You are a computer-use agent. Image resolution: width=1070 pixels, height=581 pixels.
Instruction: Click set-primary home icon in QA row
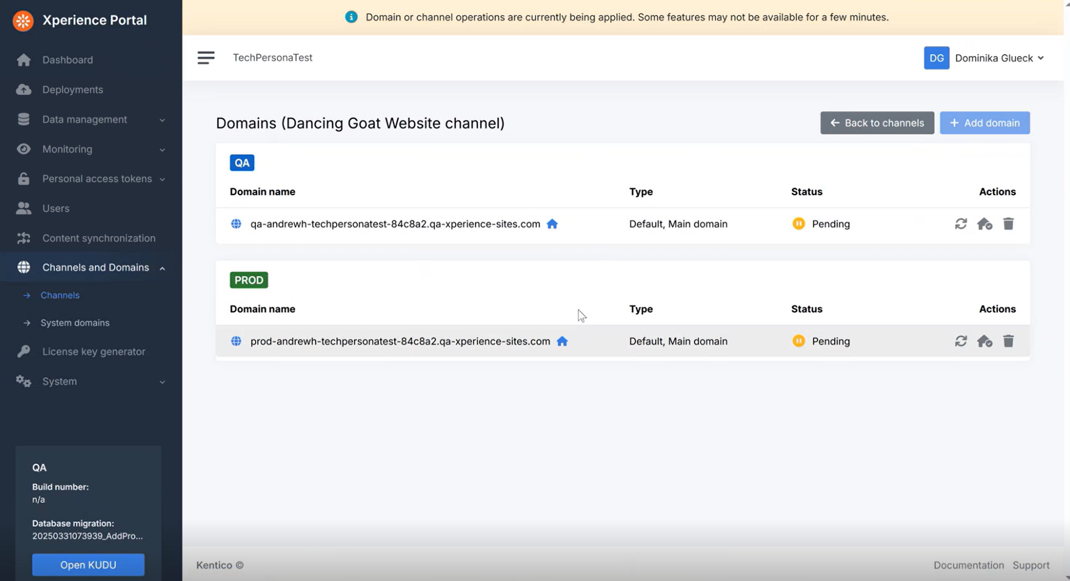984,224
